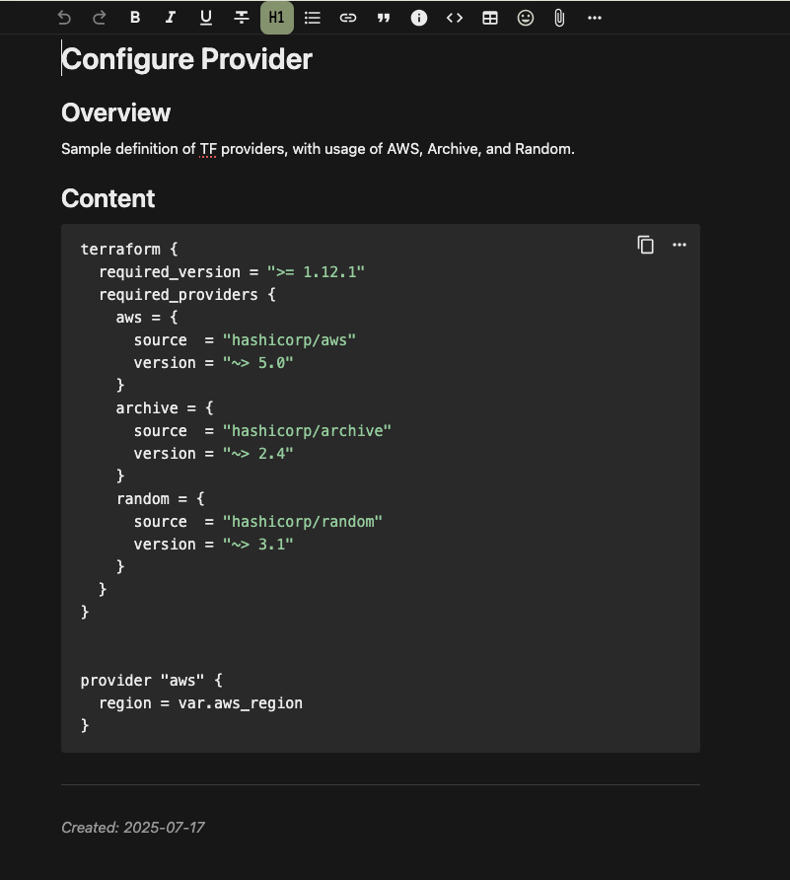The width and height of the screenshot is (790, 880).
Task: Click the Sample definition description sentence
Action: tap(318, 149)
